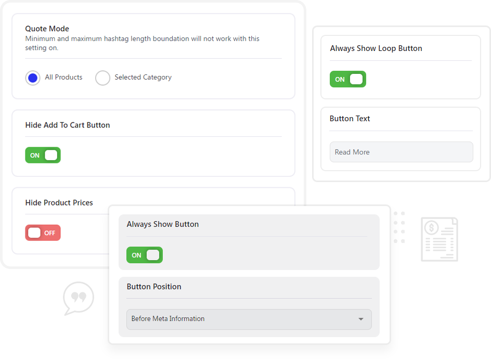491x359 pixels.
Task: Turn off Hide Add To Cart Button toggle
Action: click(43, 155)
